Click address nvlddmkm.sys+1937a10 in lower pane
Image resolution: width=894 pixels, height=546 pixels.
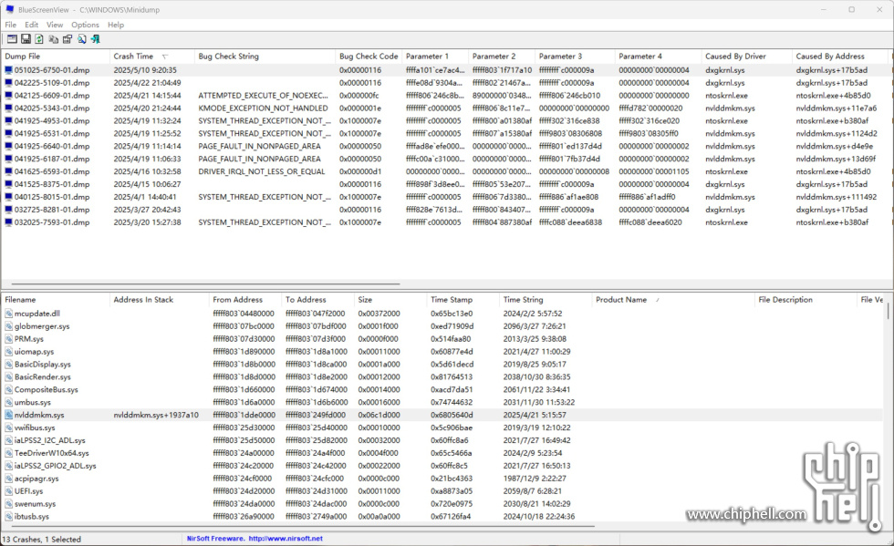point(156,415)
